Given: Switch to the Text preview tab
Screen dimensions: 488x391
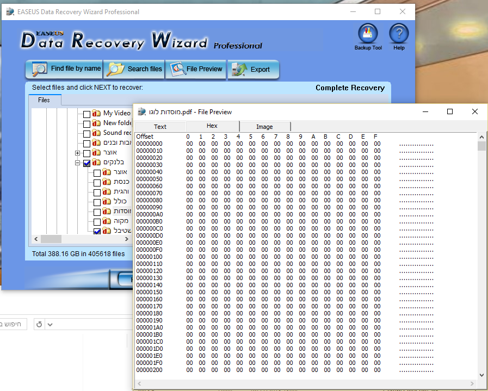Looking at the screenshot, I should coord(160,127).
